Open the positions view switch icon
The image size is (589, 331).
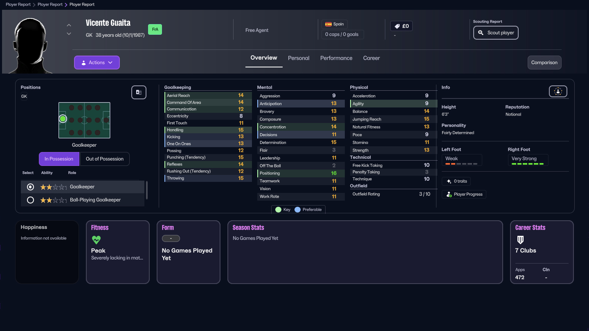click(139, 92)
